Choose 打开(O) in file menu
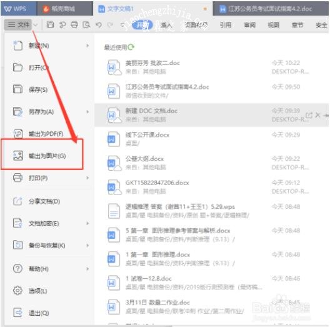330x327 pixels. [48, 68]
